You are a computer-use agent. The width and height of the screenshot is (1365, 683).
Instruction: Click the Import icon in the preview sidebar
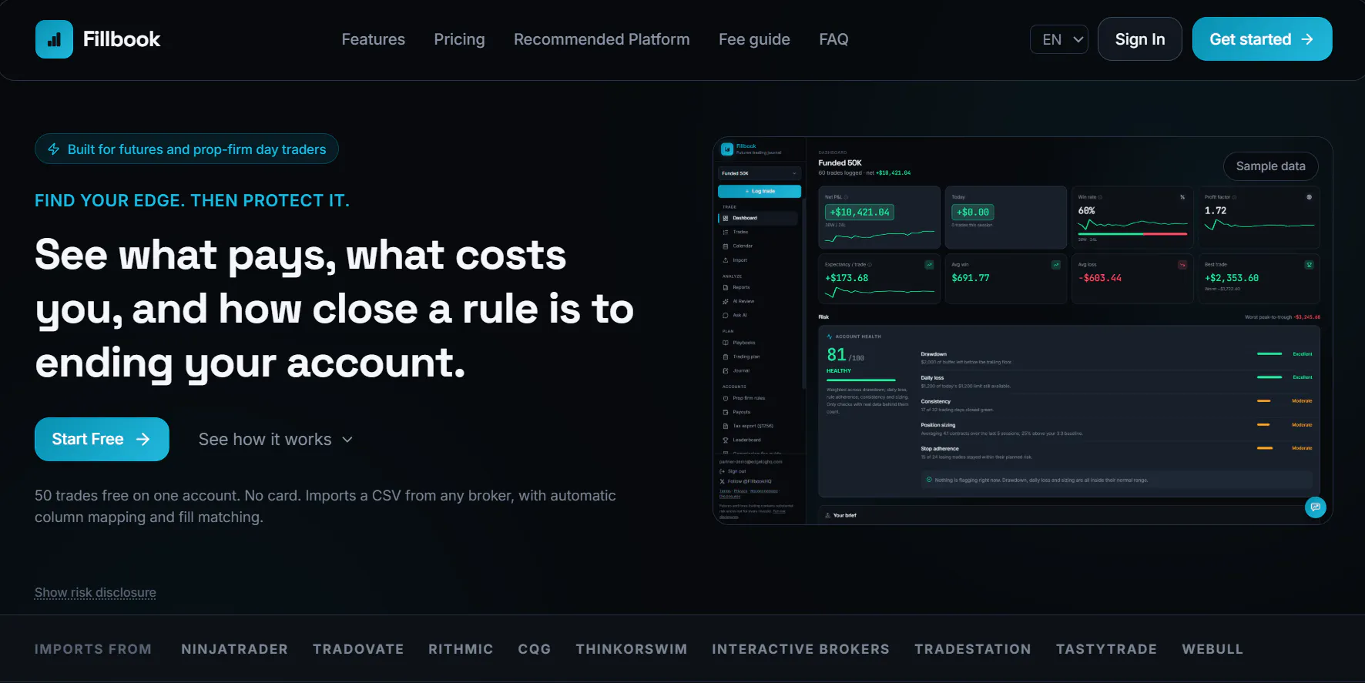[726, 260]
